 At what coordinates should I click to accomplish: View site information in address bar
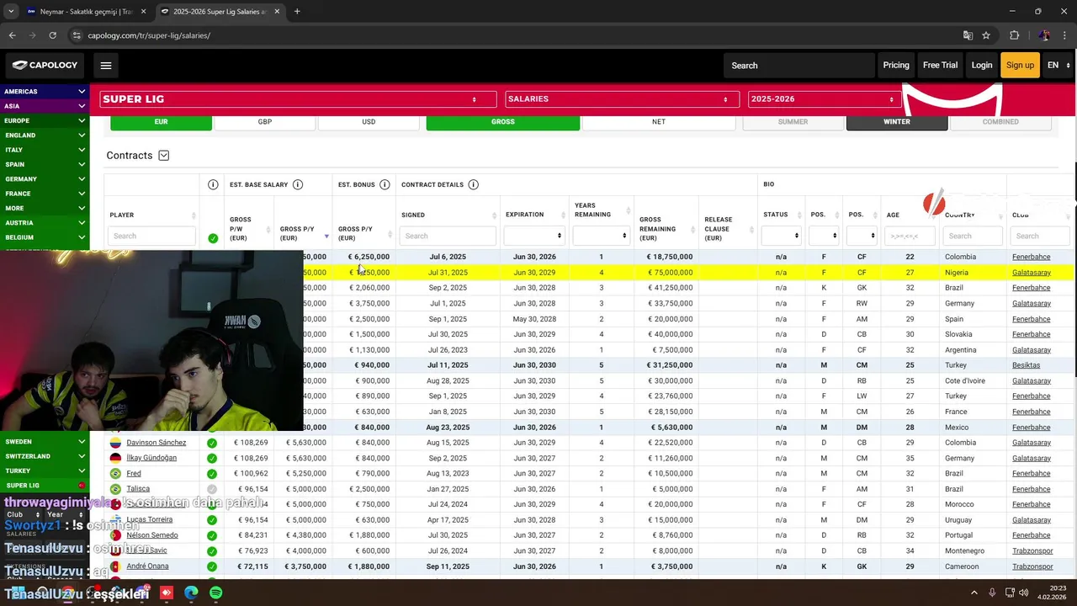(77, 35)
